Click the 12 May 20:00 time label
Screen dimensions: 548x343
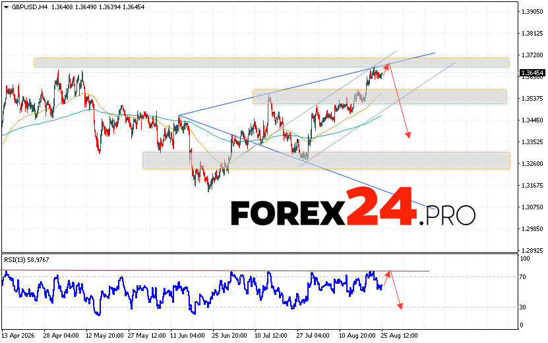pos(104,335)
